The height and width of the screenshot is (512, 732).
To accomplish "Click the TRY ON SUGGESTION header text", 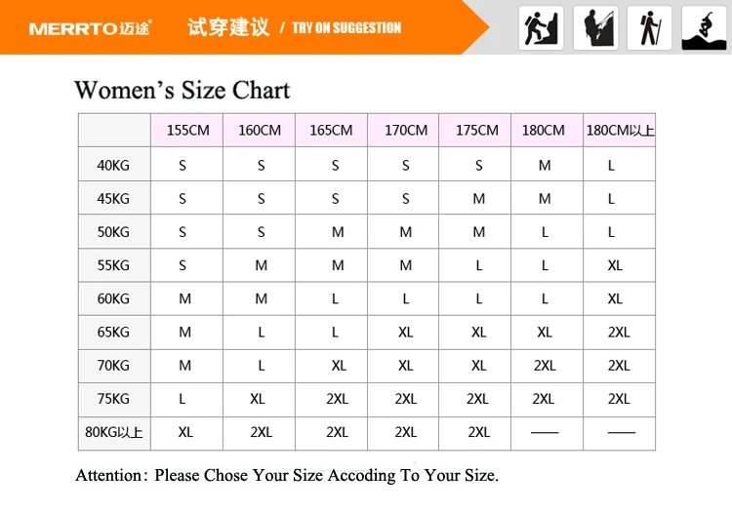I will click(x=346, y=28).
